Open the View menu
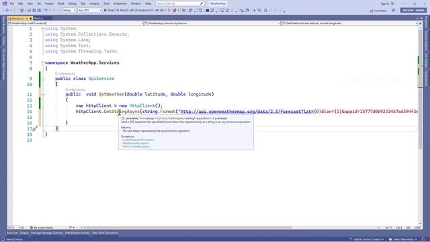 (x=30, y=3)
